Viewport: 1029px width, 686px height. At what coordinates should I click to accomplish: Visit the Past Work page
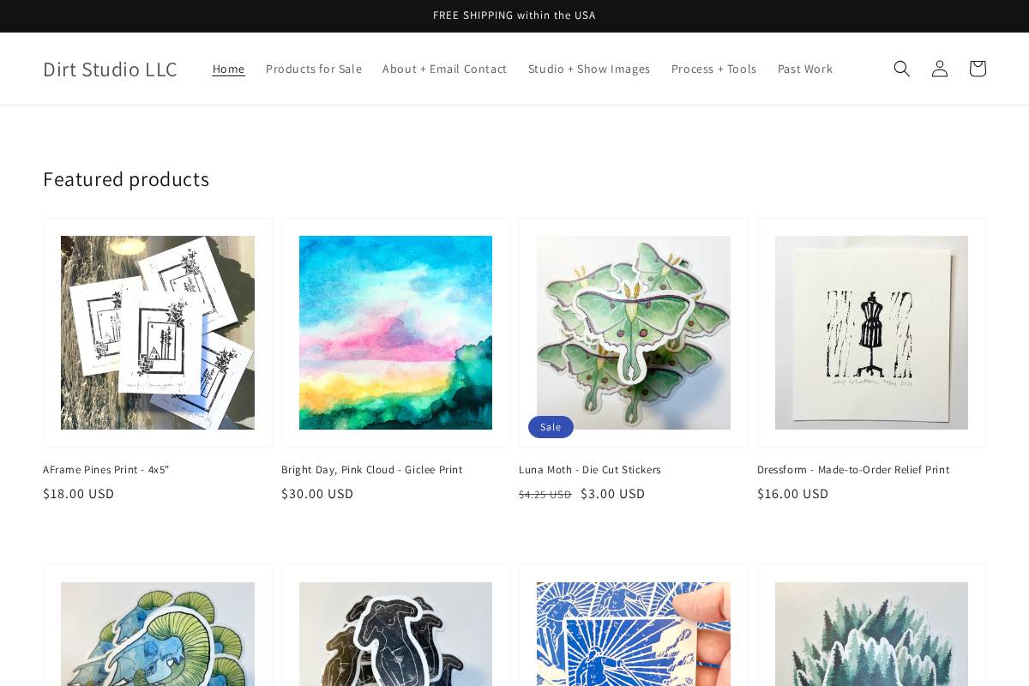(804, 69)
